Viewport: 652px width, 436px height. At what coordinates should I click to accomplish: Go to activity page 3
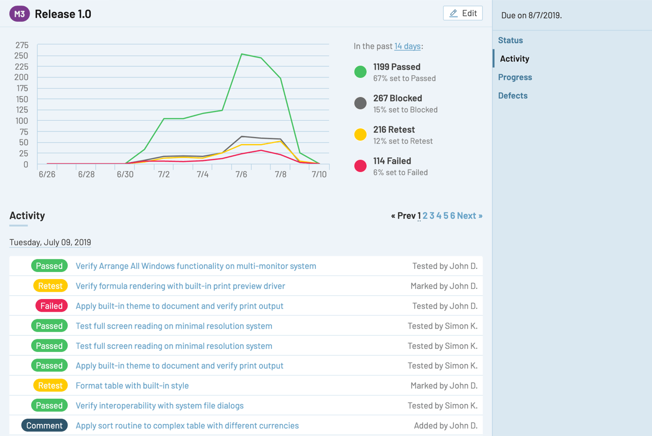point(432,215)
